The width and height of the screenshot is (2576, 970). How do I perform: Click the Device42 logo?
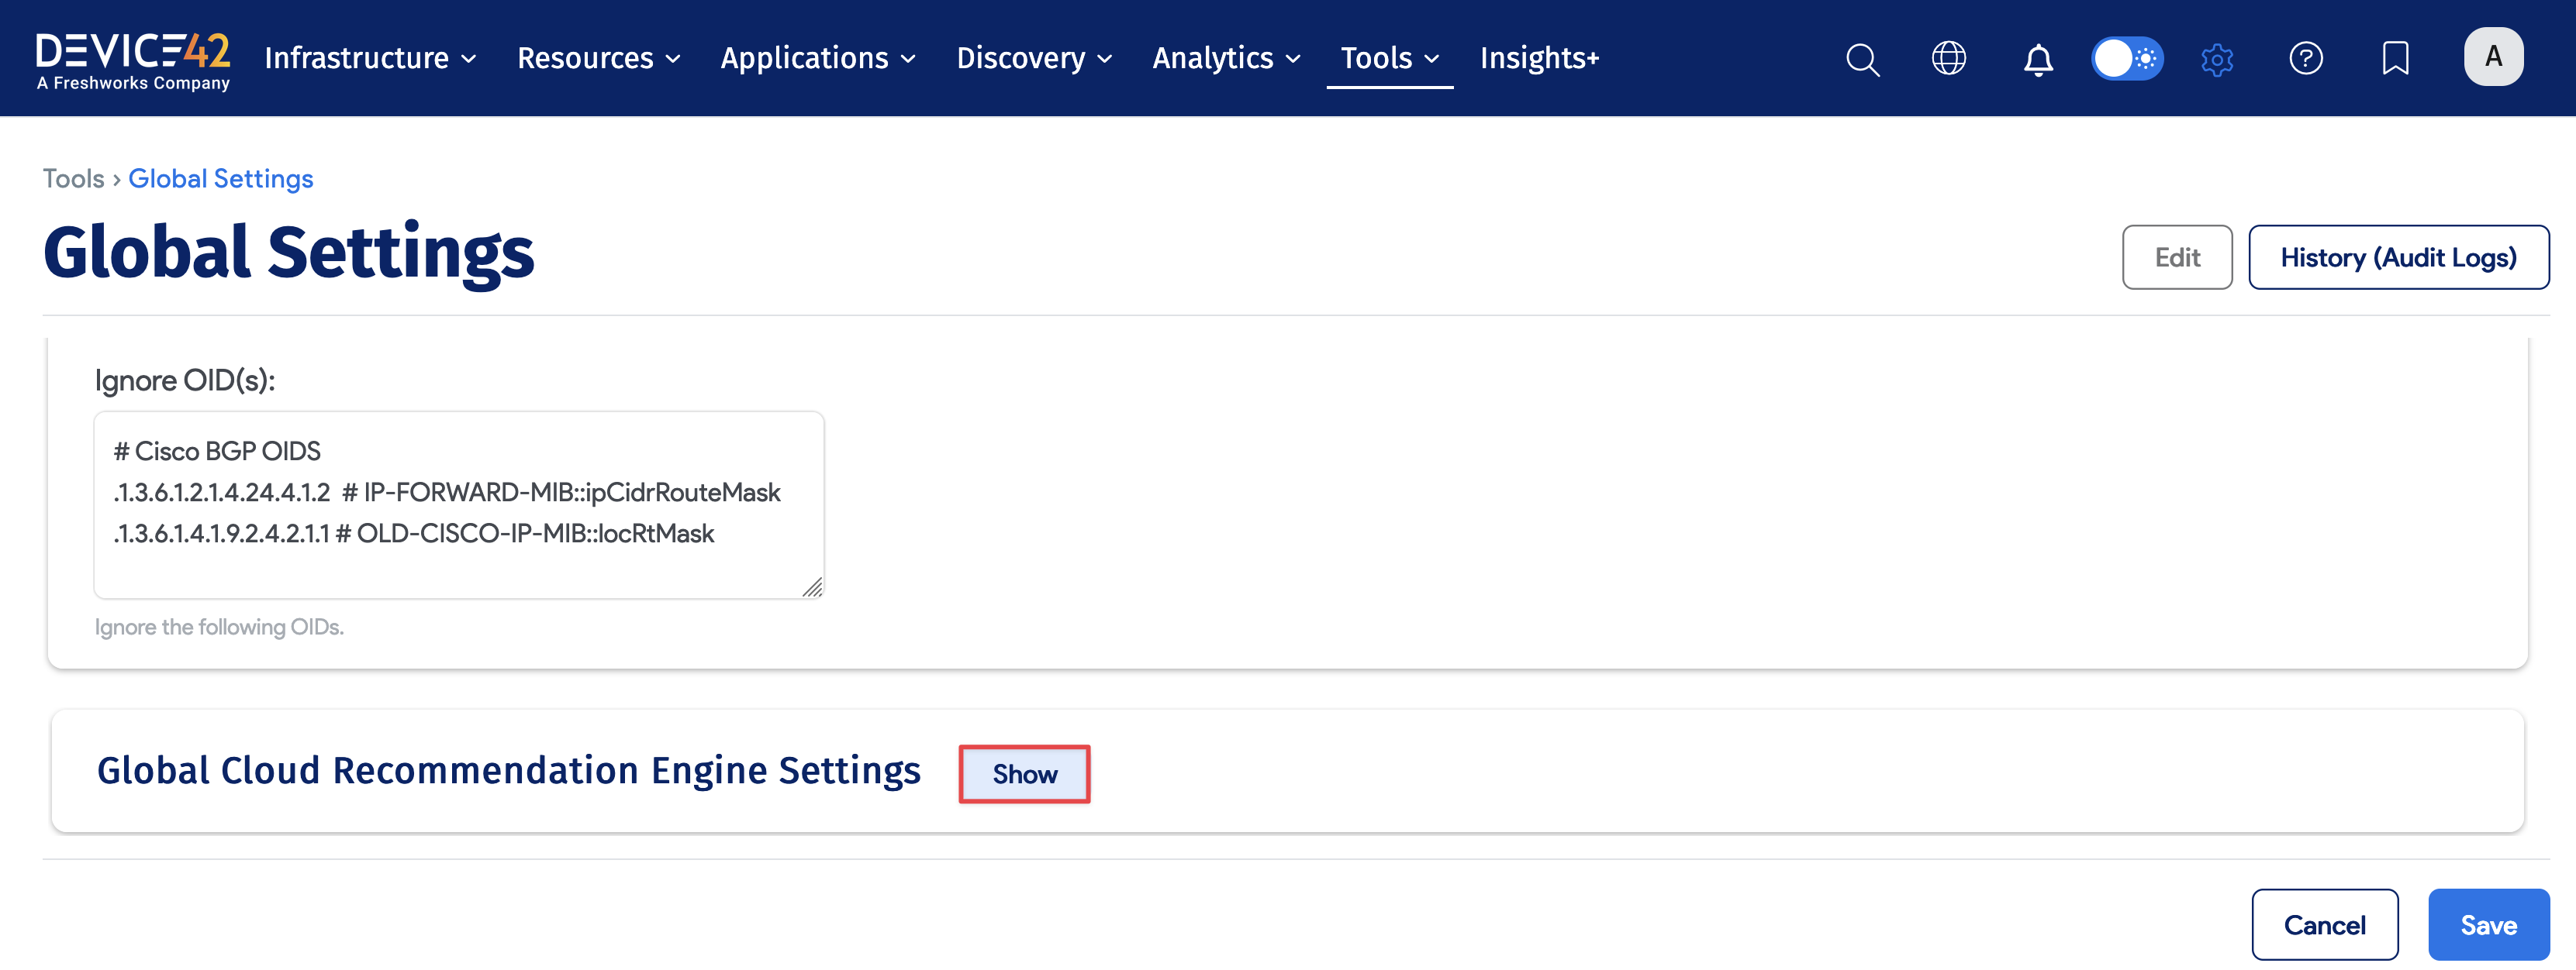132,58
